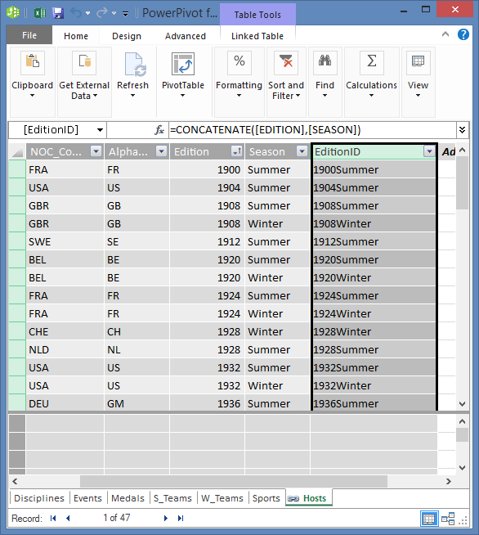Click the Undo arrow icon

(x=76, y=13)
